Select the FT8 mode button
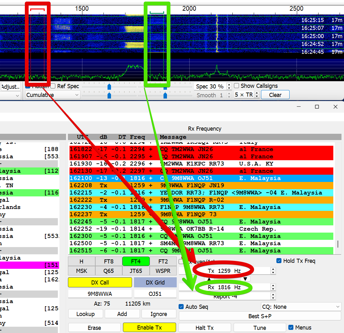 tap(108, 261)
